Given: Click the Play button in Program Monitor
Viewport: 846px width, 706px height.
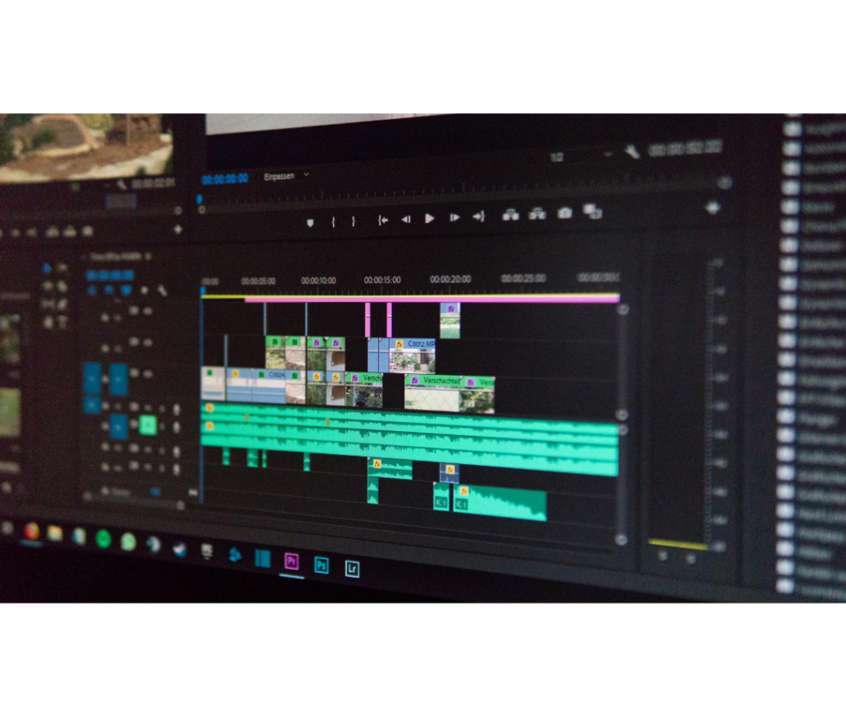Looking at the screenshot, I should pos(430,218).
